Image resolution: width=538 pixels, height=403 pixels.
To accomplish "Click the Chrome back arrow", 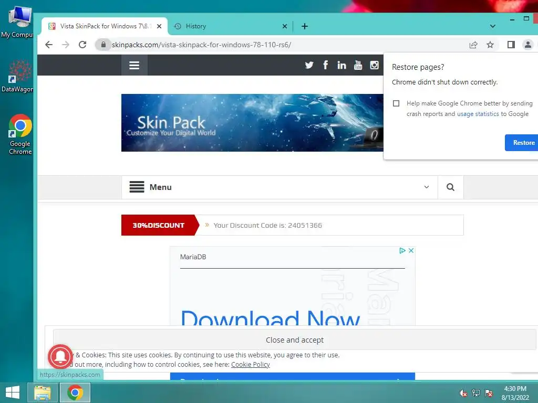I will [49, 45].
